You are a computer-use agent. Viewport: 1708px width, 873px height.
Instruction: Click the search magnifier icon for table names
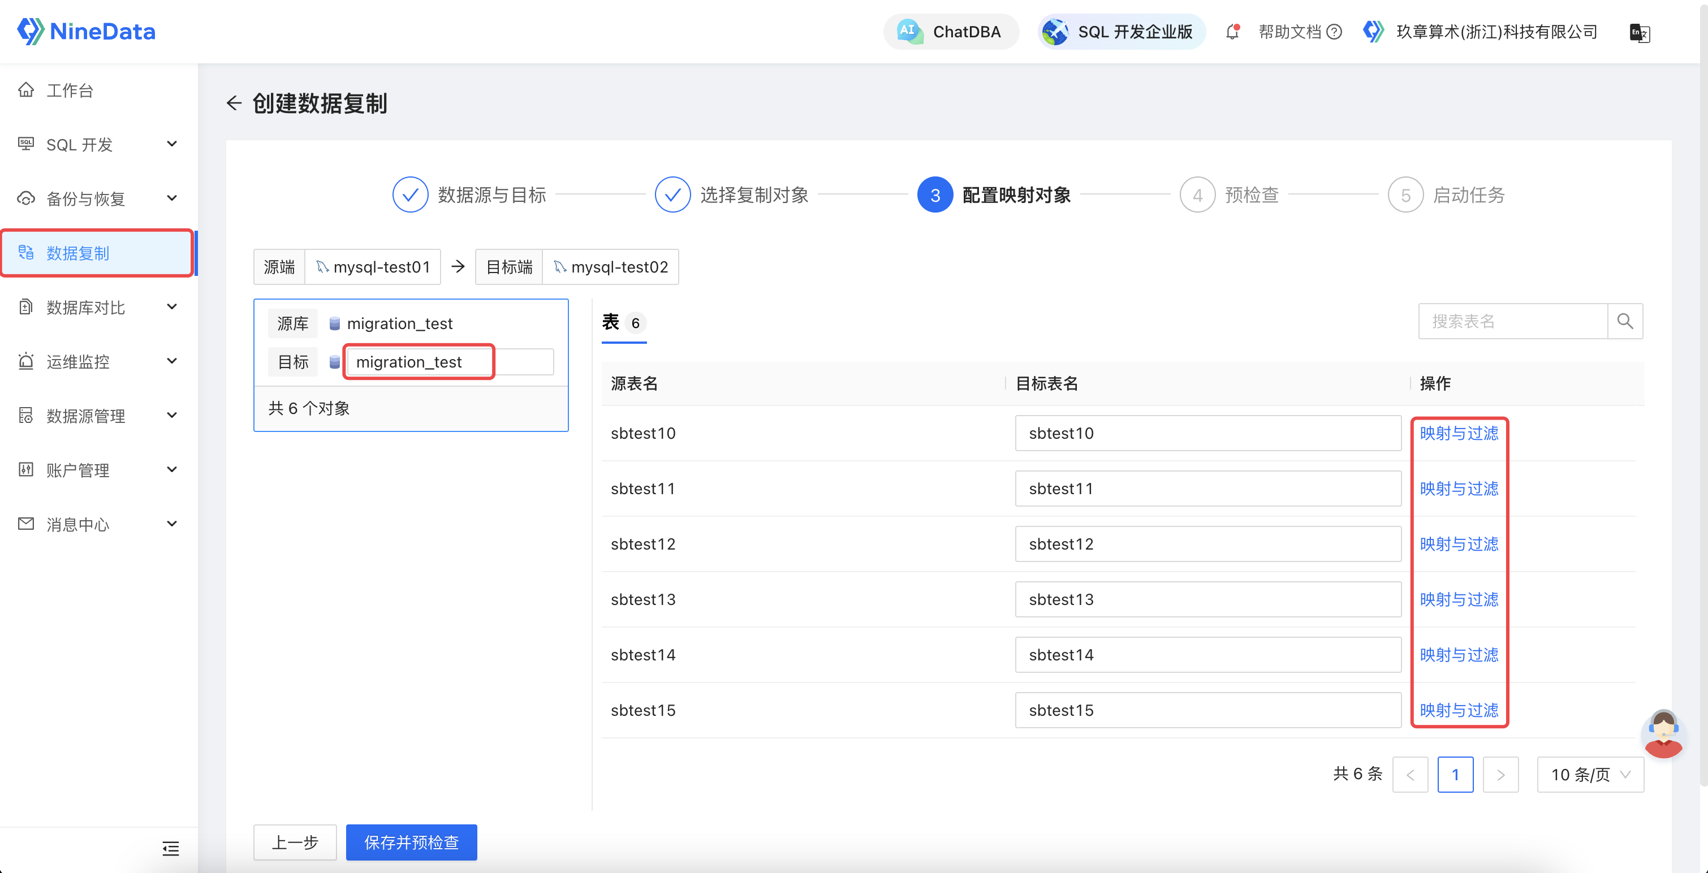point(1624,322)
